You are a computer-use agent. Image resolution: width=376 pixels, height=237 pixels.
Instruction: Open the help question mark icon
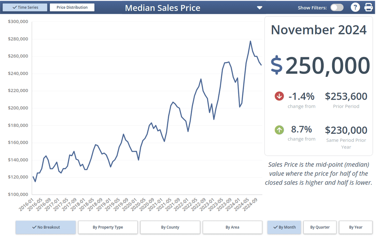click(355, 7)
